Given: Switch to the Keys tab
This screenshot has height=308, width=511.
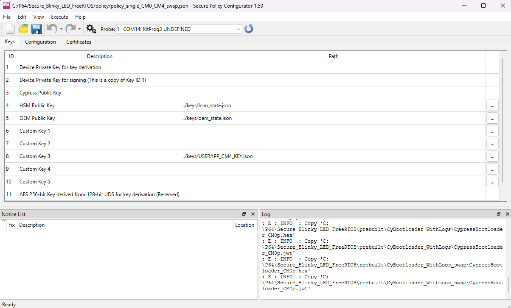Looking at the screenshot, I should click(x=10, y=42).
